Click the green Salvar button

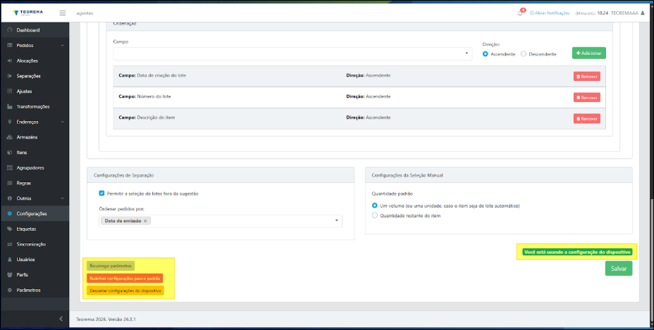(x=618, y=268)
